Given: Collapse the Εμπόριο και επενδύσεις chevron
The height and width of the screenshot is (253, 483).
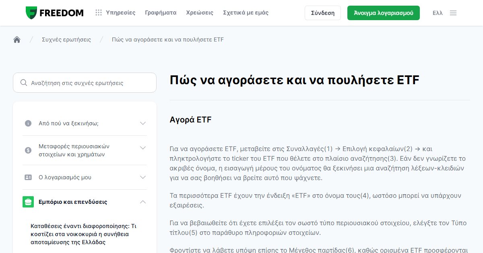Looking at the screenshot, I should [143, 202].
